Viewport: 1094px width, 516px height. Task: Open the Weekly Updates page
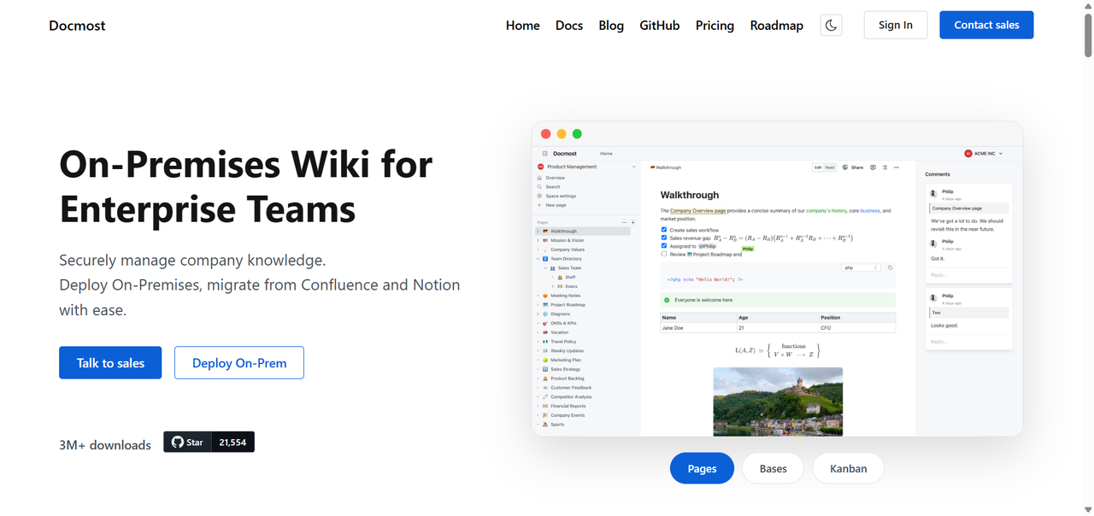click(568, 351)
